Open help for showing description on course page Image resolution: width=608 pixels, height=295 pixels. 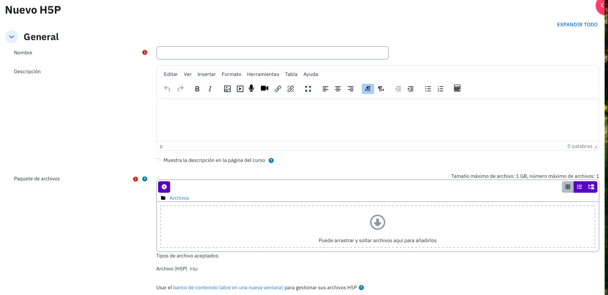point(271,160)
